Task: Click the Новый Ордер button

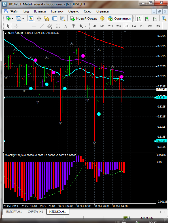Action: (84, 18)
